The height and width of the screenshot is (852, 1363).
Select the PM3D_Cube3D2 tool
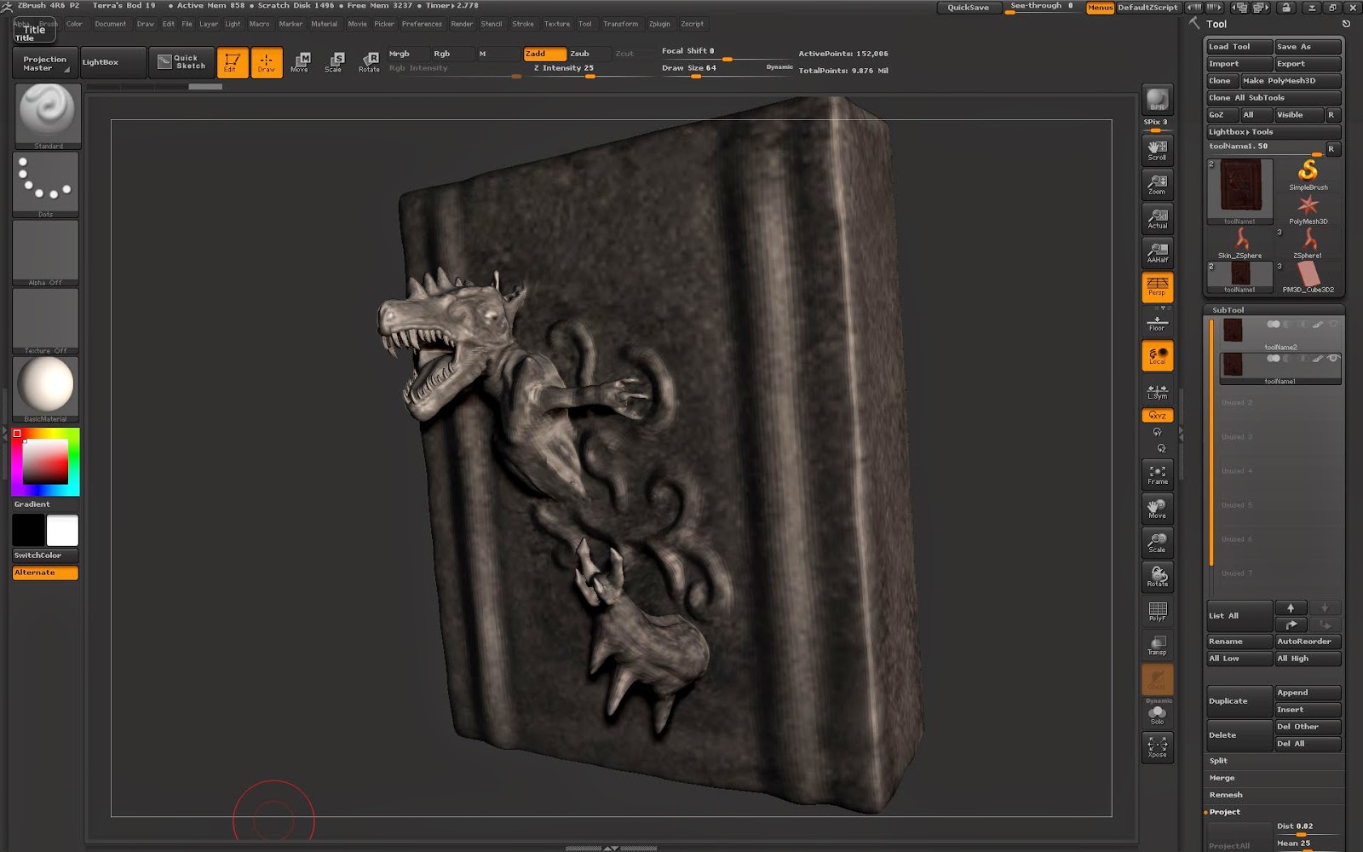click(x=1308, y=277)
